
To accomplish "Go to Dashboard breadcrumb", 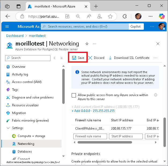I will coord(15,36).
